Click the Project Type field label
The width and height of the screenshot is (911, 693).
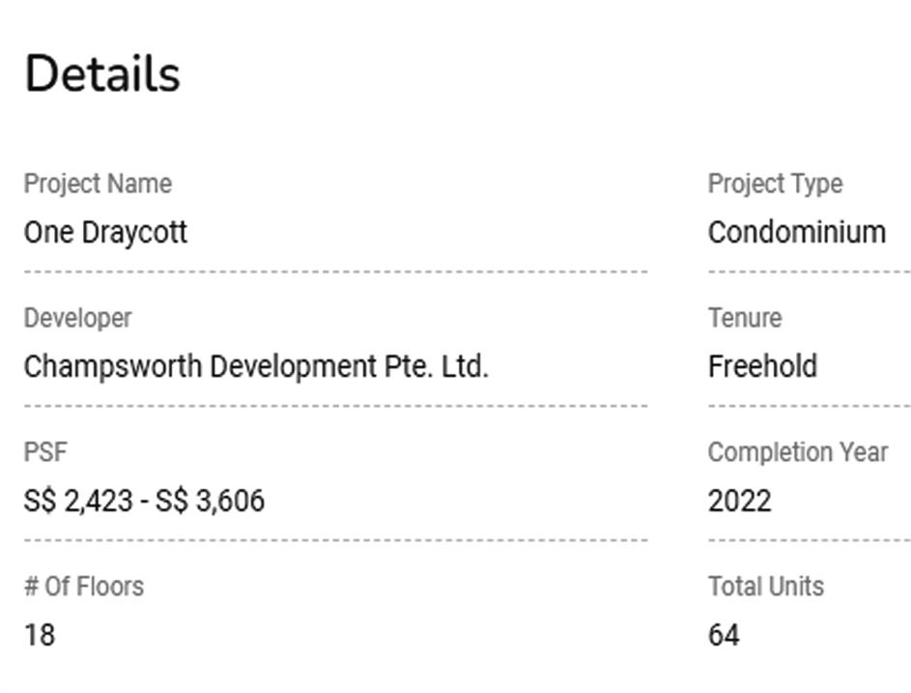point(775,184)
